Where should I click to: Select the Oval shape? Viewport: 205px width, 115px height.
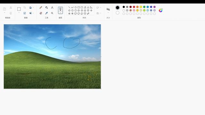point(76,7)
